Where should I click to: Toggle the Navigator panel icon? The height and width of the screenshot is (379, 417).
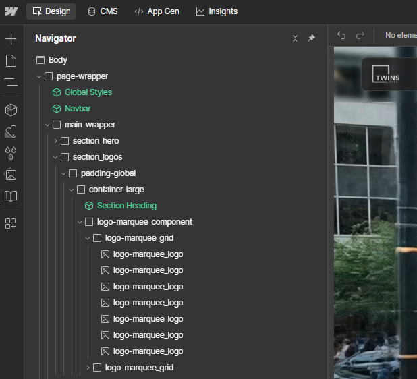tap(11, 82)
